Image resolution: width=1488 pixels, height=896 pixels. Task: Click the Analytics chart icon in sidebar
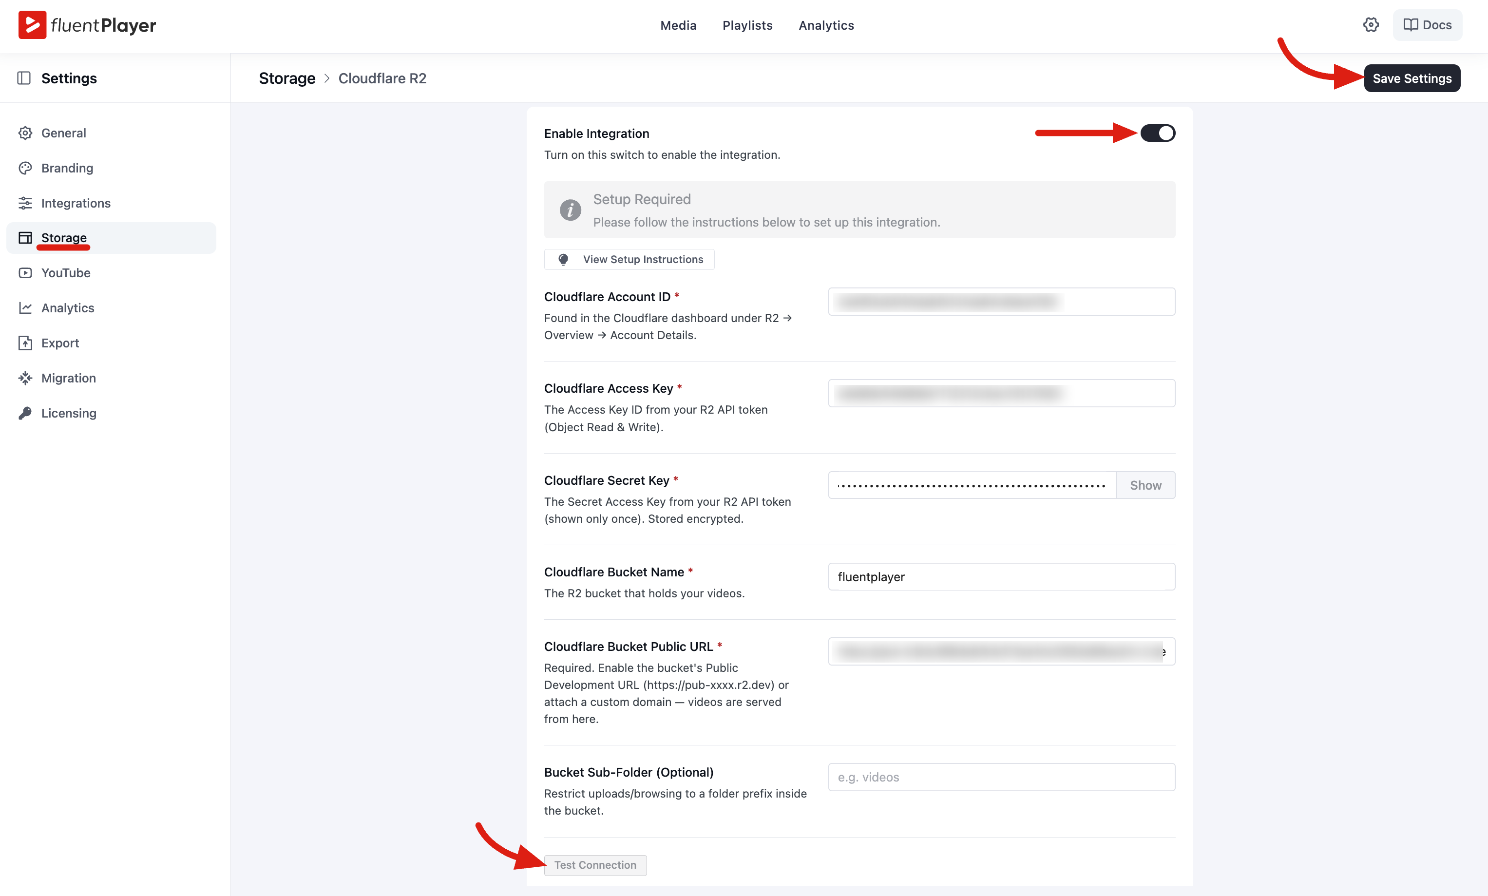coord(25,308)
